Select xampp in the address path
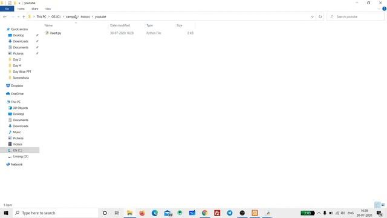Viewport: 387px width, 218px height. tap(71, 16)
